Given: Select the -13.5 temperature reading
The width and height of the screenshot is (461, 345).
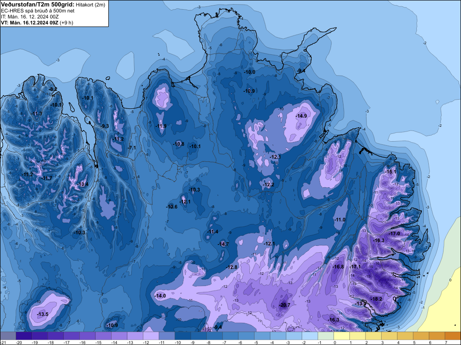Looking at the screenshot, I should tap(42, 315).
